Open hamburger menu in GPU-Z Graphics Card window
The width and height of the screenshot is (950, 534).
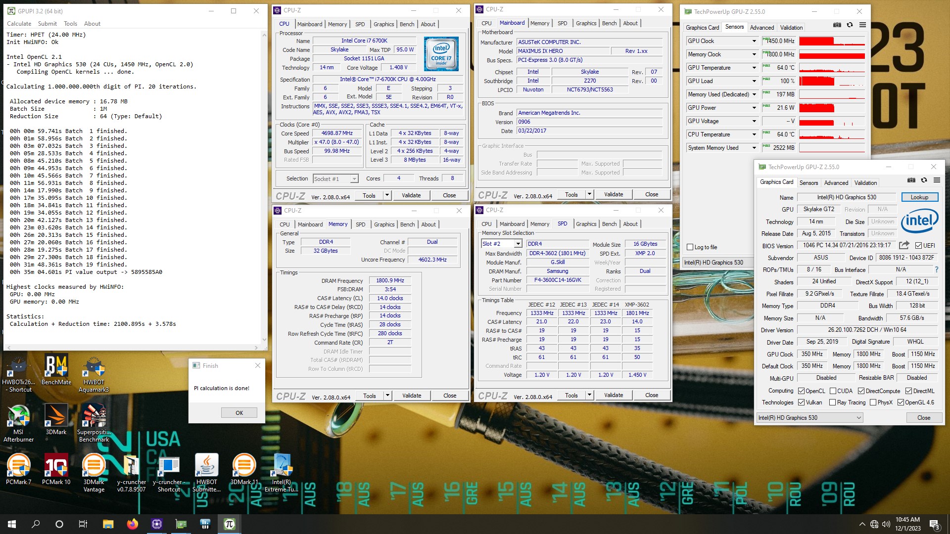(x=937, y=180)
